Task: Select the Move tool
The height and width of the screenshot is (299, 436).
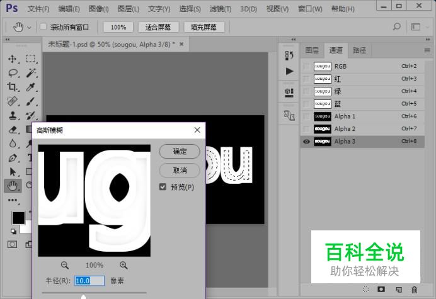Action: (x=12, y=59)
